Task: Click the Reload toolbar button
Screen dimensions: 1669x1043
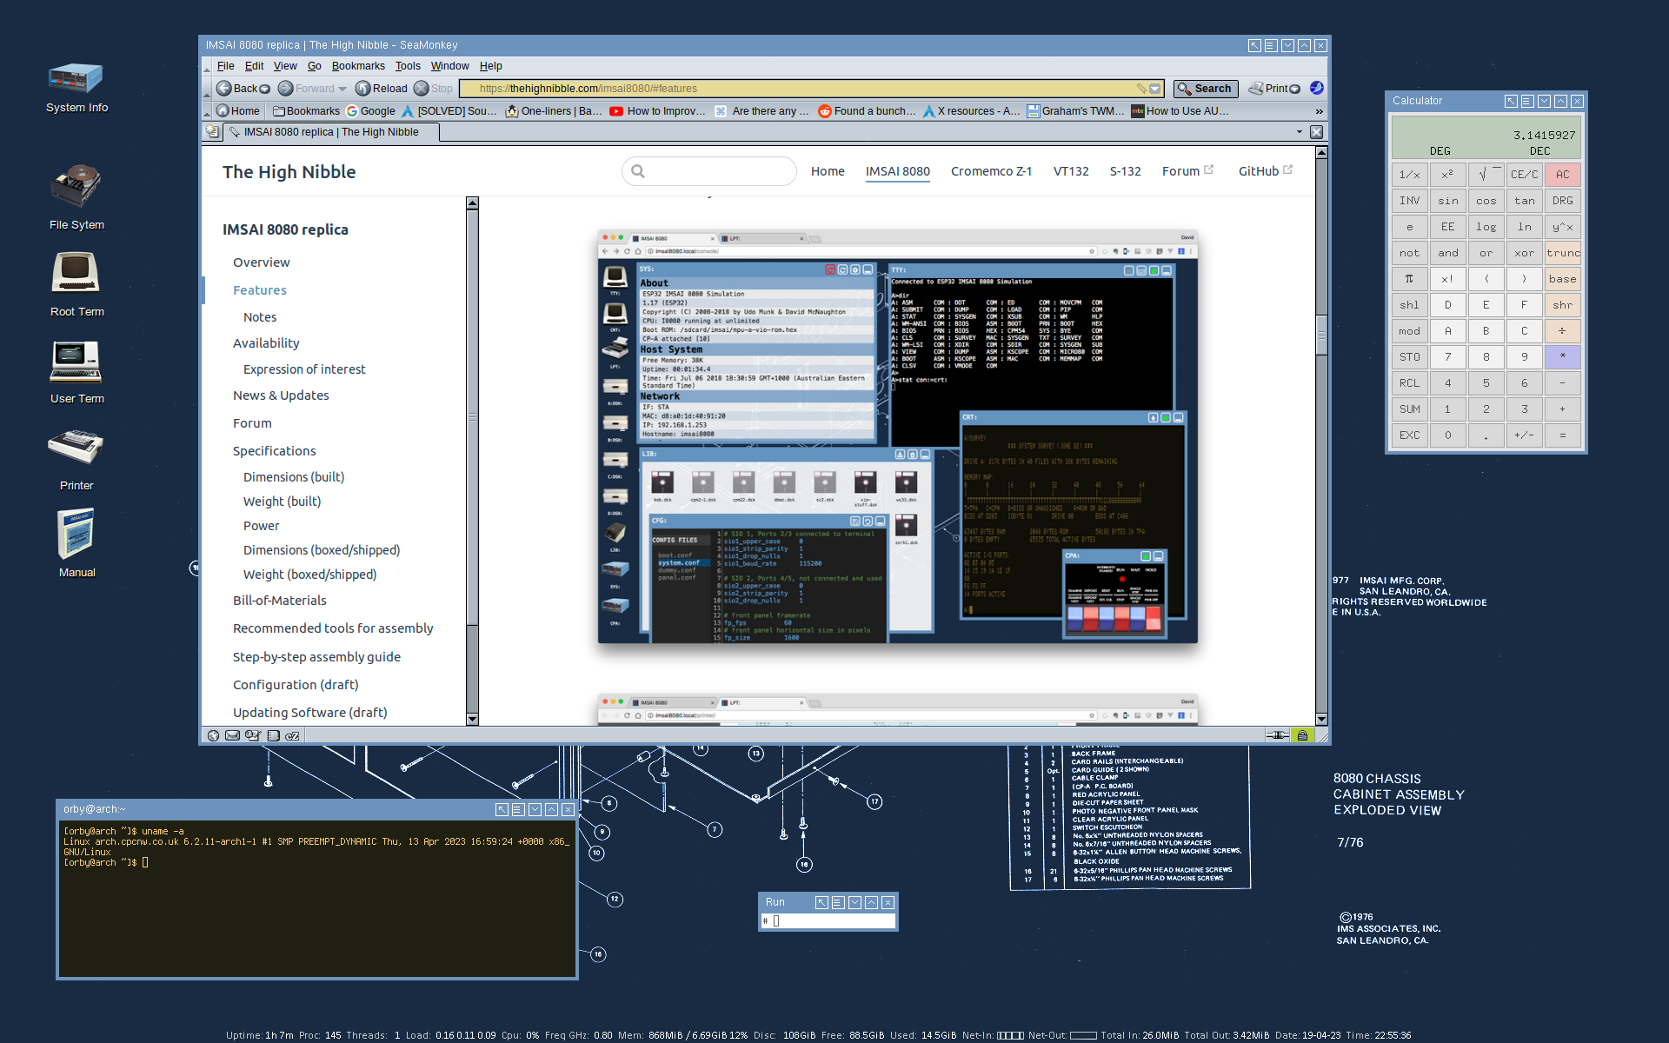Action: 381,89
